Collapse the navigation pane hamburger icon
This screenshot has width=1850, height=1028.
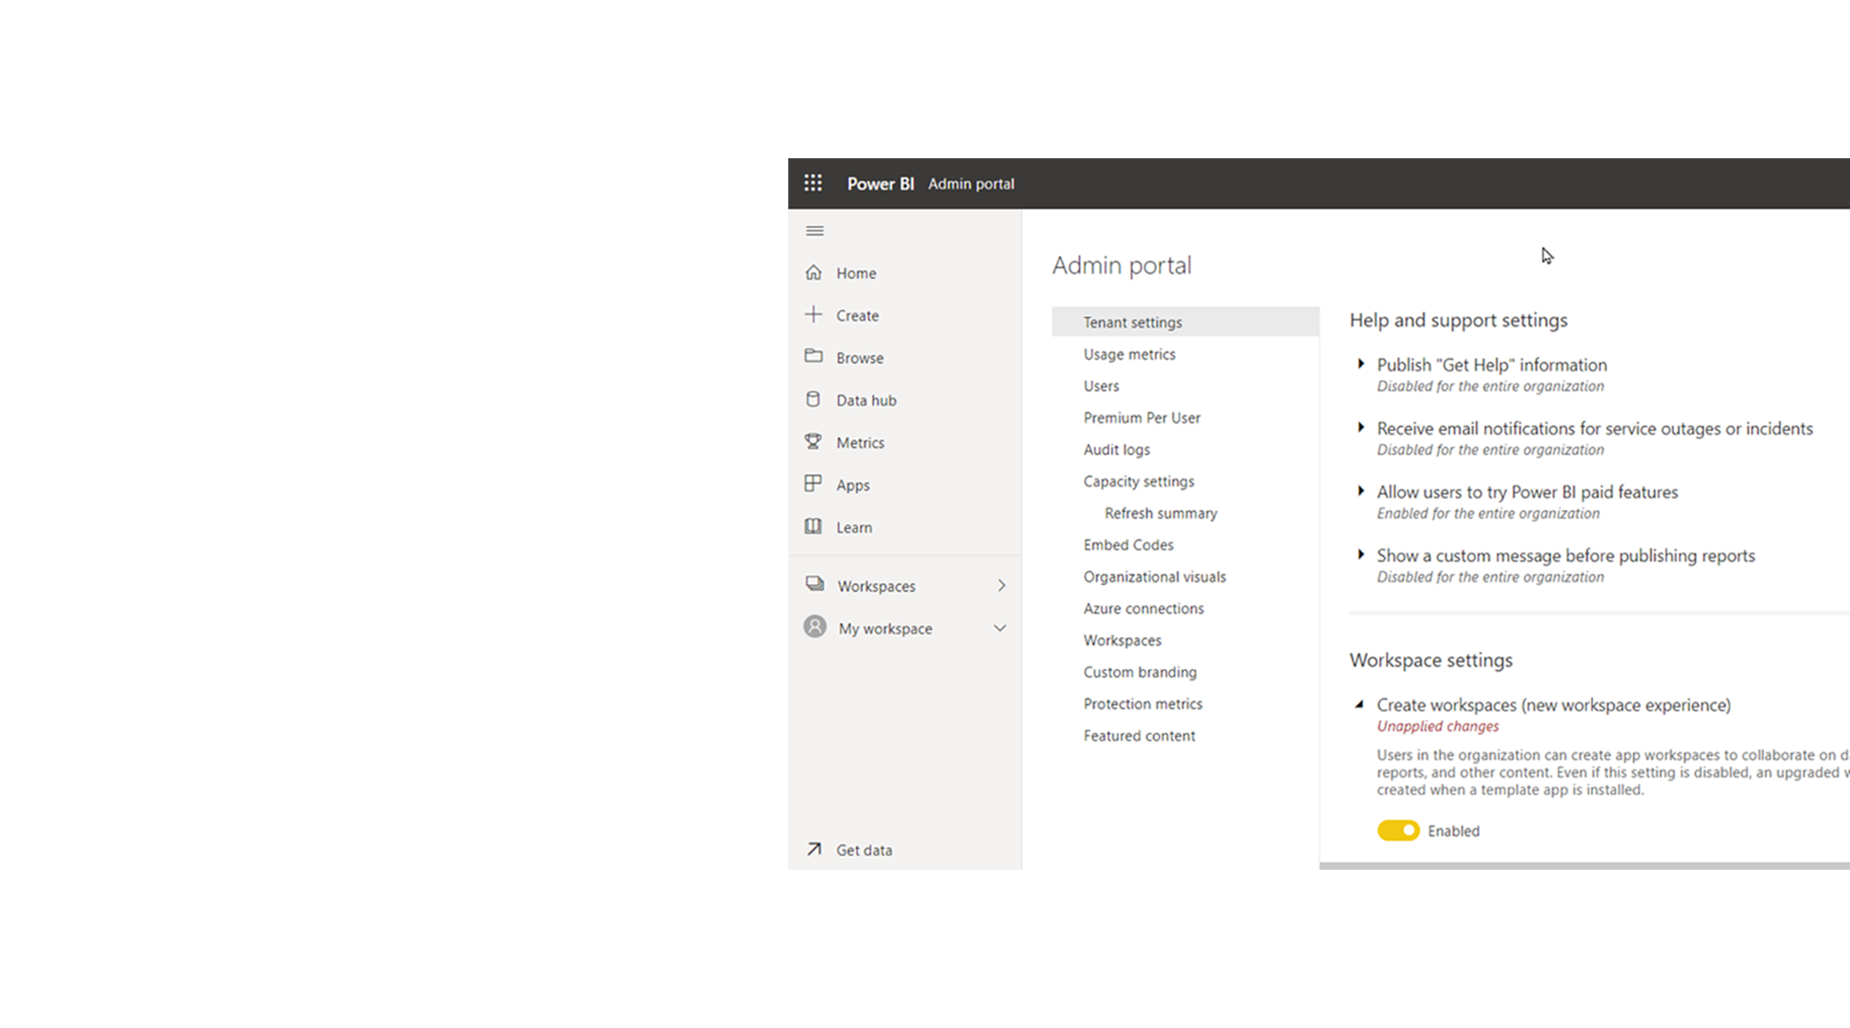click(815, 231)
